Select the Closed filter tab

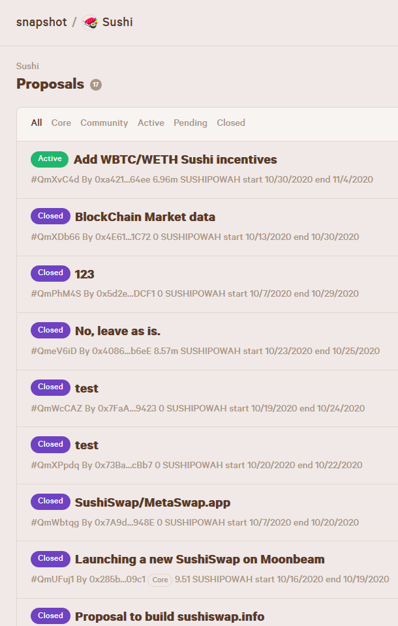[x=231, y=123]
